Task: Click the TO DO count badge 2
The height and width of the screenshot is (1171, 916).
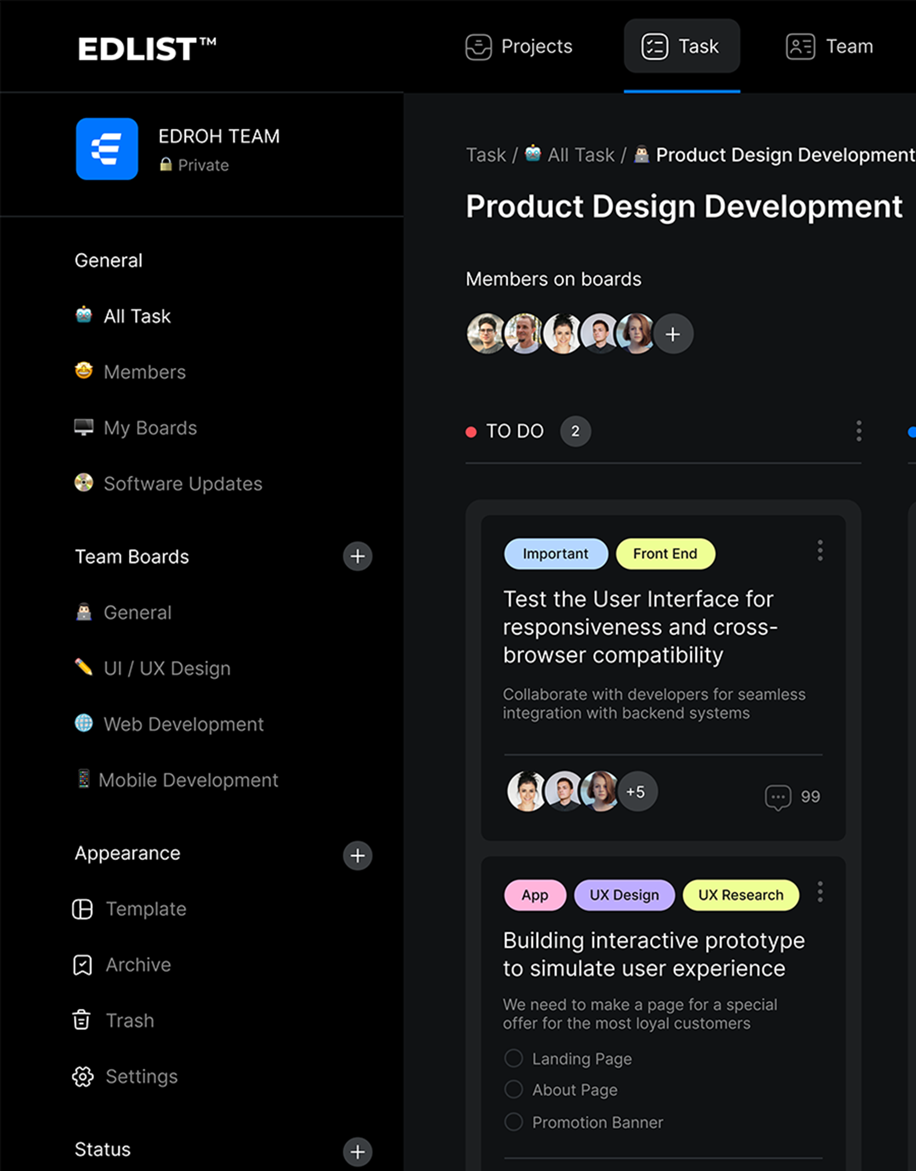Action: tap(576, 431)
